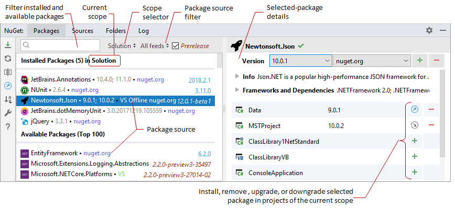Click version 3.11.0 for NUnit
The width and height of the screenshot is (455, 208).
[203, 91]
